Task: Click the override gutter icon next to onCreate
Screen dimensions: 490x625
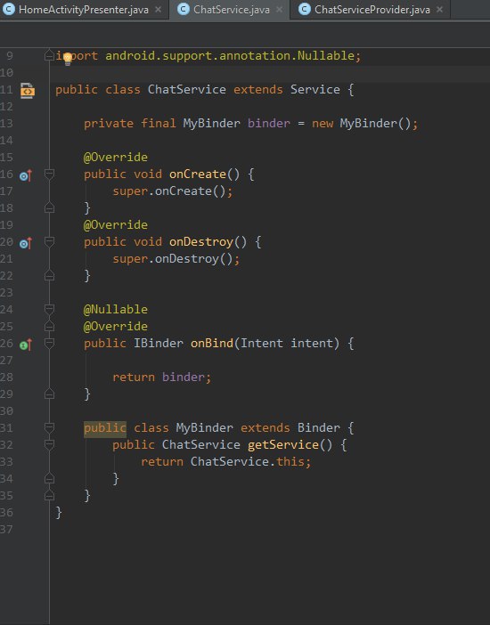Action: point(26,175)
